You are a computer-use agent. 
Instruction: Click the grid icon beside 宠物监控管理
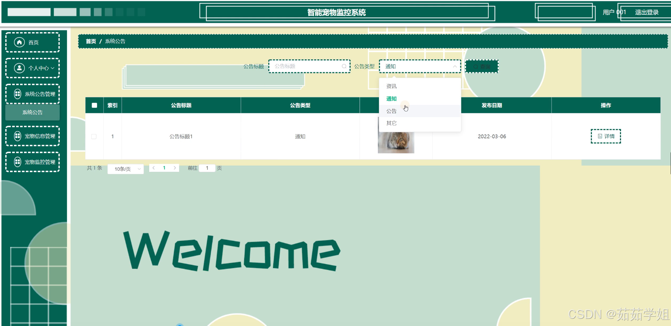pos(17,162)
